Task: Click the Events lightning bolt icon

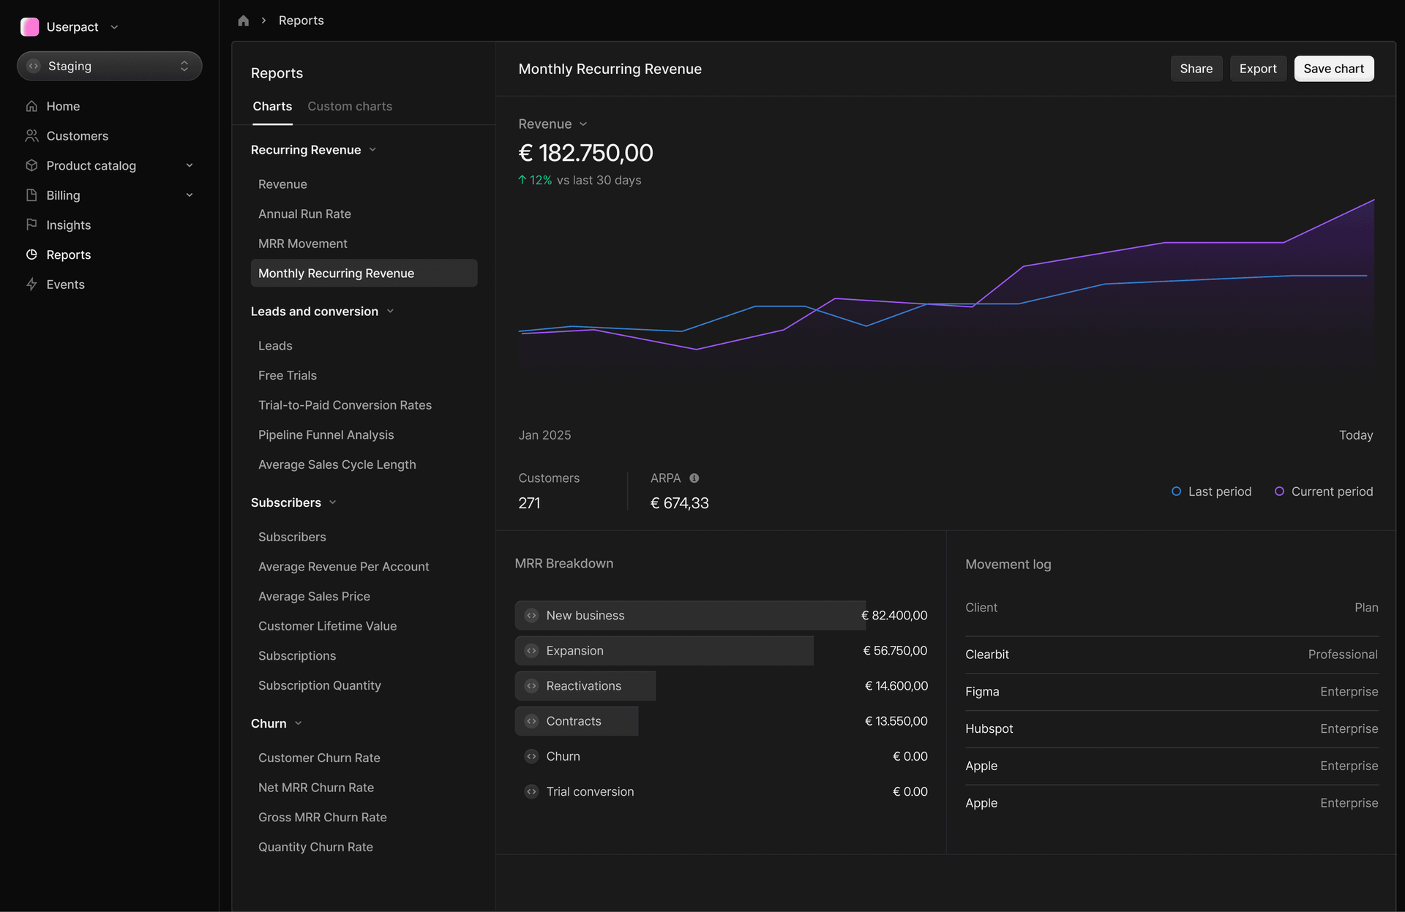Action: pyautogui.click(x=31, y=284)
